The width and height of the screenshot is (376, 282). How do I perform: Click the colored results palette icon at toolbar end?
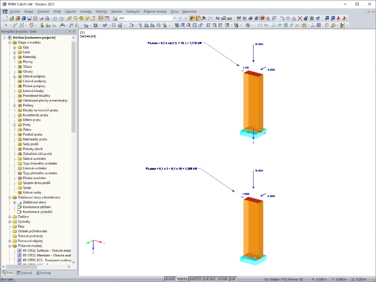click(343, 25)
